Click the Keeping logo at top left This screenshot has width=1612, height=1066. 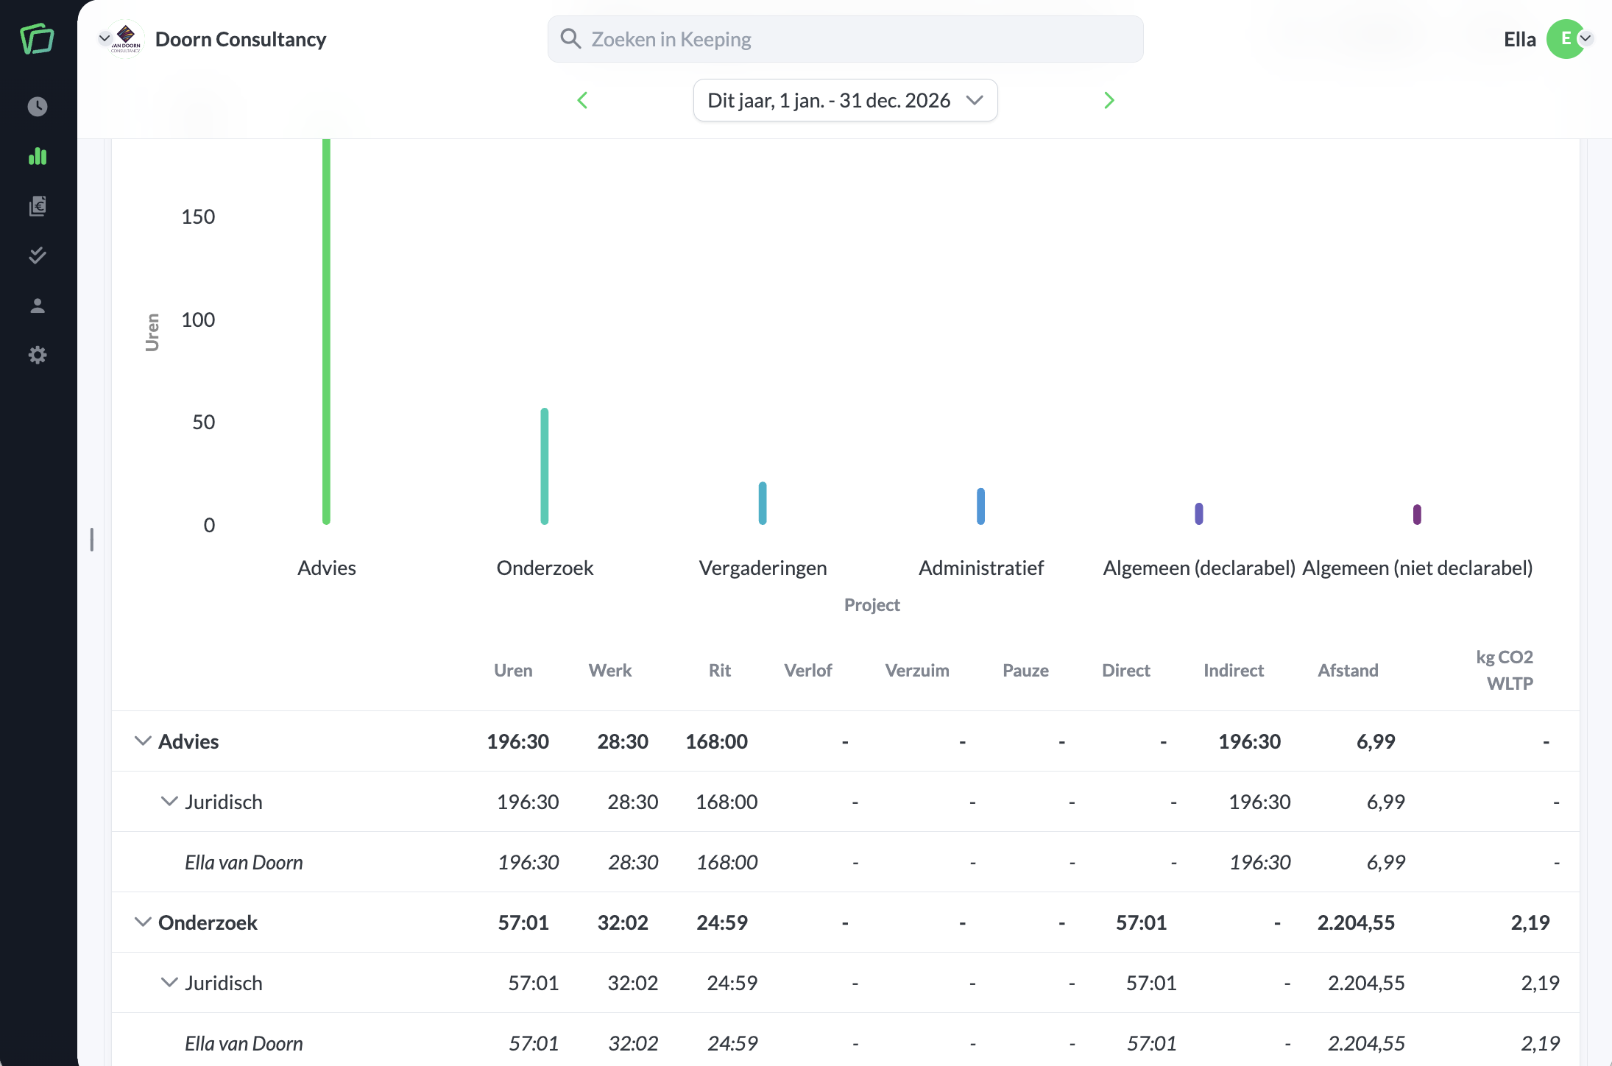[38, 39]
